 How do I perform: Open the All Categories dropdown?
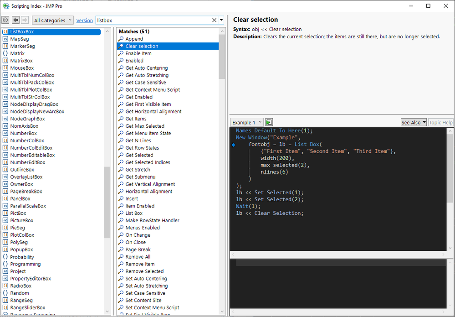click(x=53, y=21)
